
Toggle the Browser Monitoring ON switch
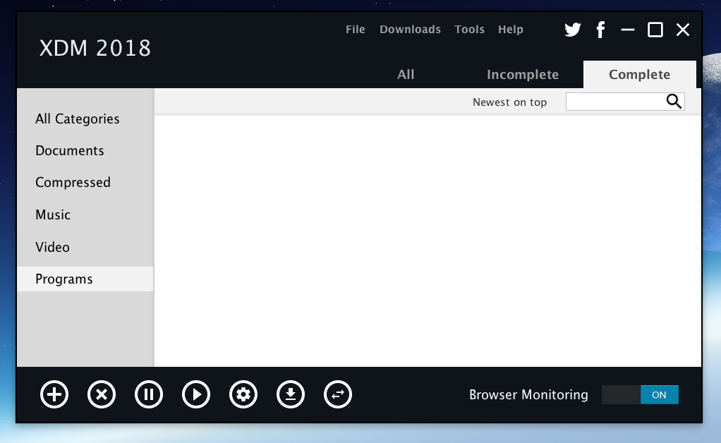(x=640, y=395)
